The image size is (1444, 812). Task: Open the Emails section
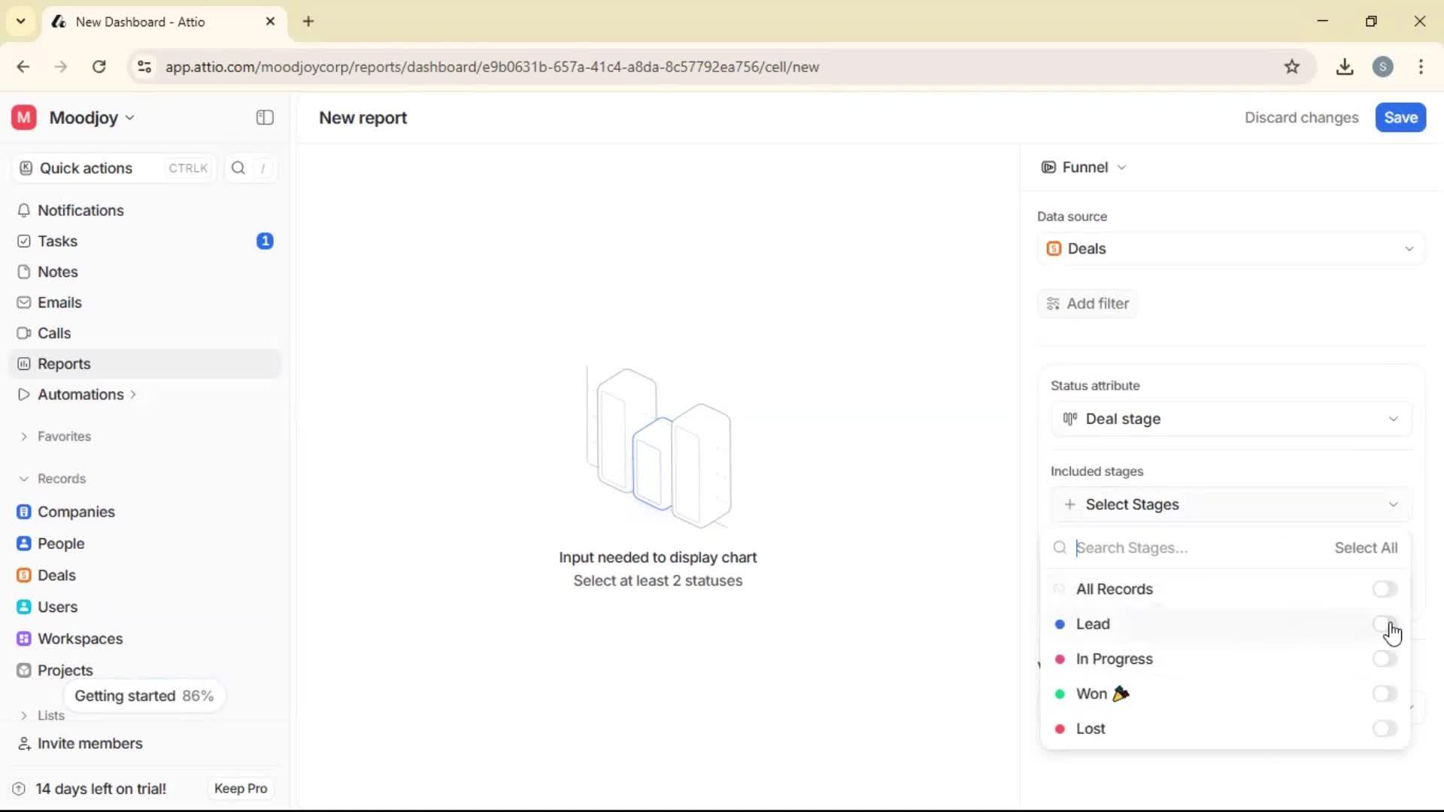(x=59, y=302)
